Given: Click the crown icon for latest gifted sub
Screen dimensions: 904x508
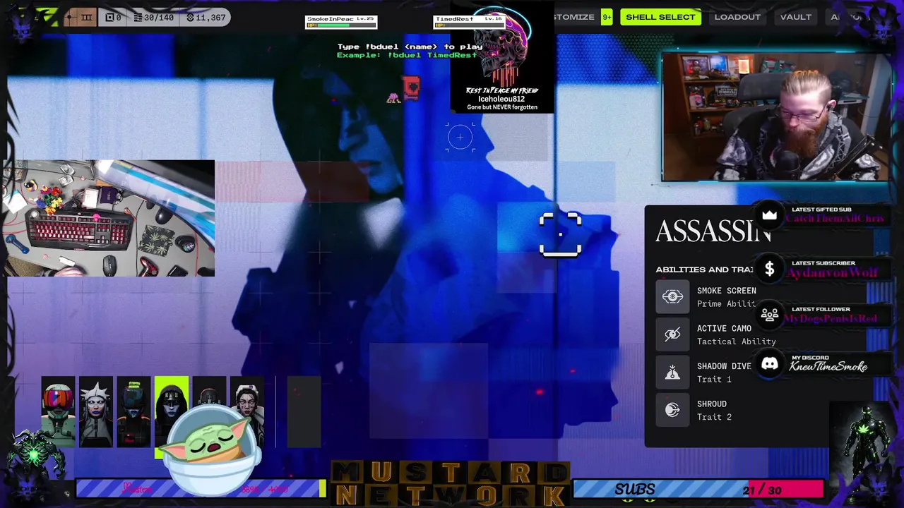Looking at the screenshot, I should point(770,214).
